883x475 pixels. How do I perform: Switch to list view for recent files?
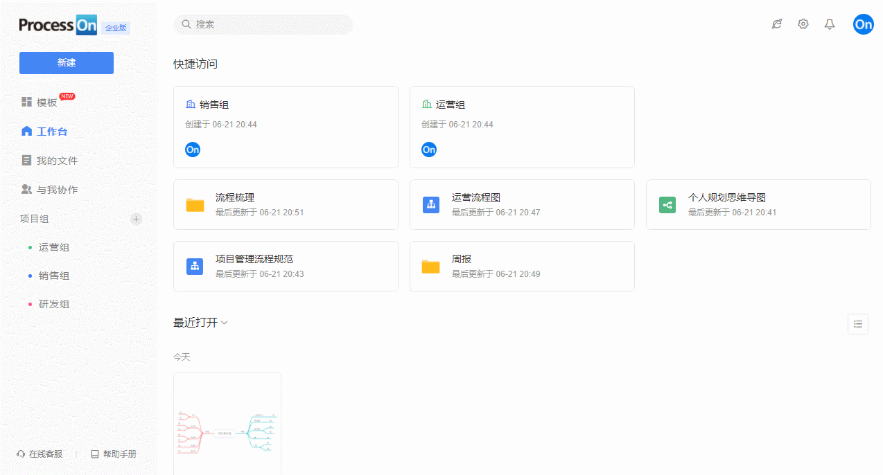pos(858,323)
